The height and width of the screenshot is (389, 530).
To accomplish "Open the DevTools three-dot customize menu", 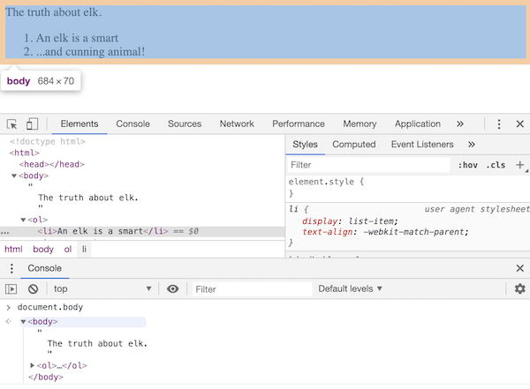I will click(x=499, y=123).
